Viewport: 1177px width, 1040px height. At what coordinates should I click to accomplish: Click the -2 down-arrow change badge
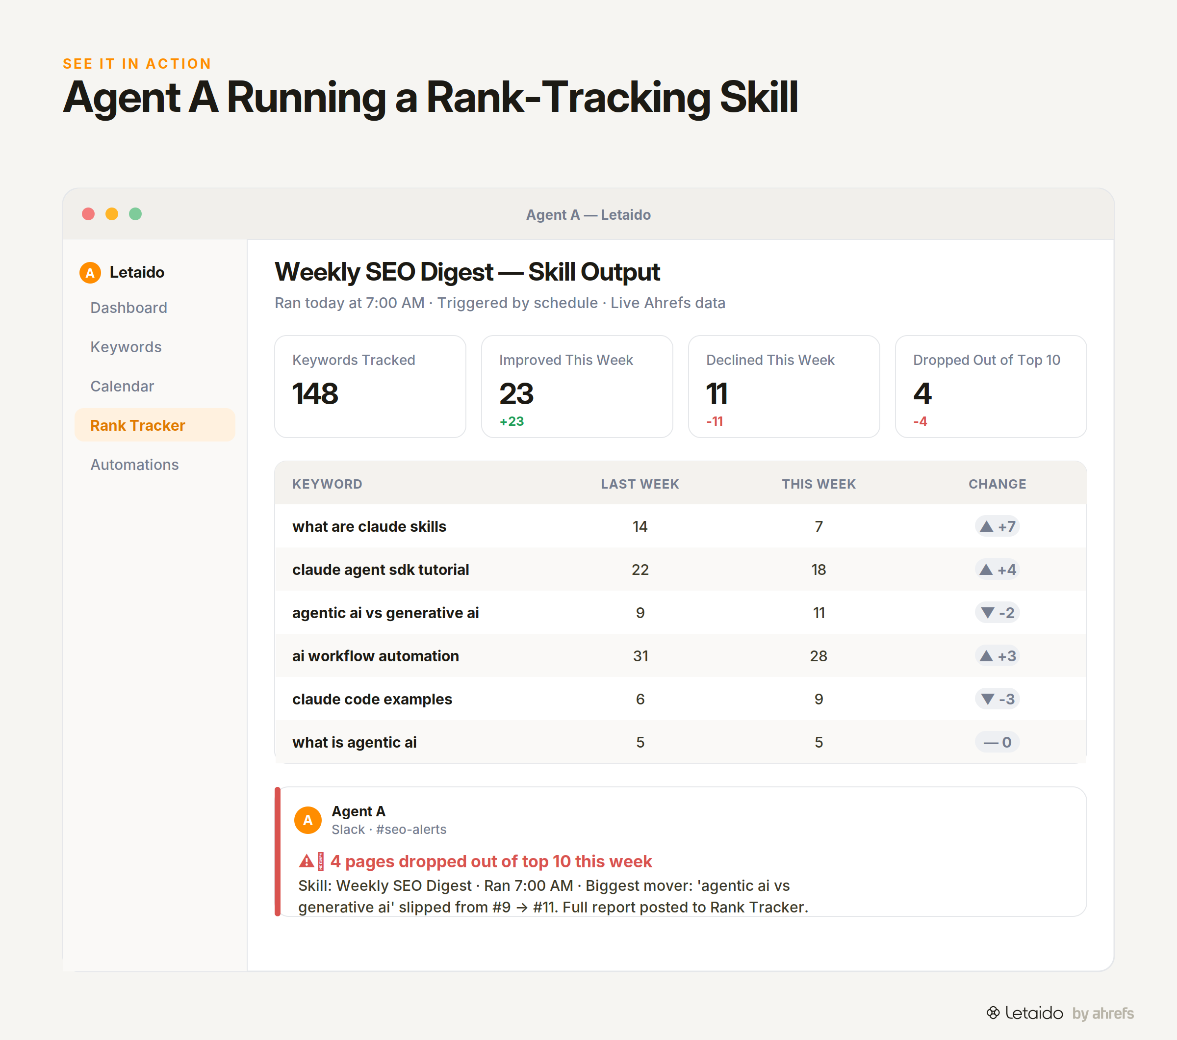(998, 613)
